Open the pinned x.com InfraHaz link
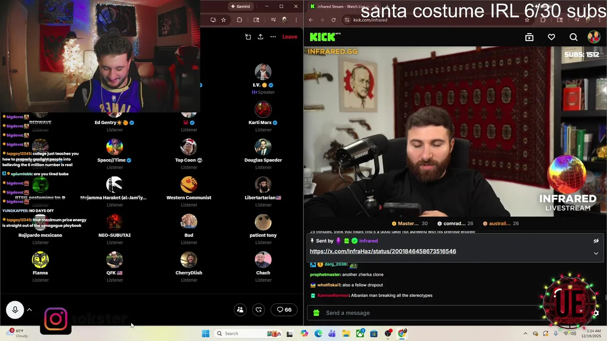607x341 pixels. click(383, 251)
